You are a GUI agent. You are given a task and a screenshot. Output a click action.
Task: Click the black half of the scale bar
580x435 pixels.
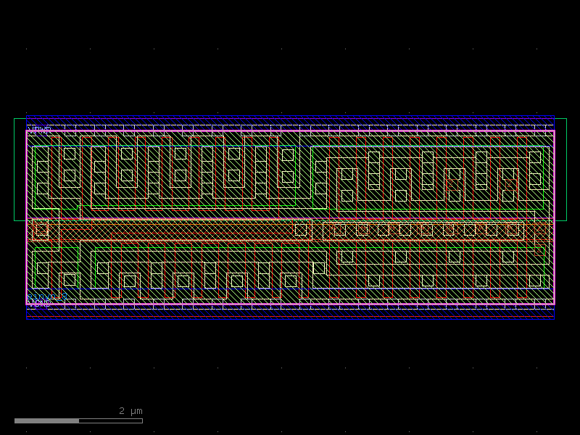[110, 420]
